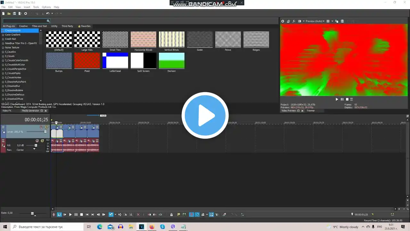Screen dimensions: 410x231
Task: Go to end of timeline
Action: [93, 215]
